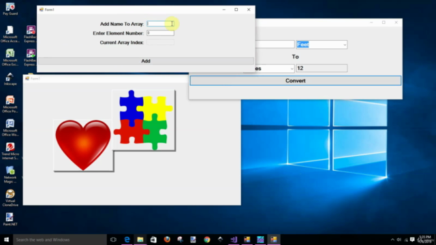
Task: Switch to the teal-striped app in the taskbar
Action: point(260,240)
